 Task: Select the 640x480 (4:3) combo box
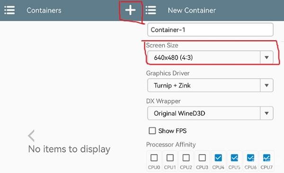pyautogui.click(x=210, y=57)
